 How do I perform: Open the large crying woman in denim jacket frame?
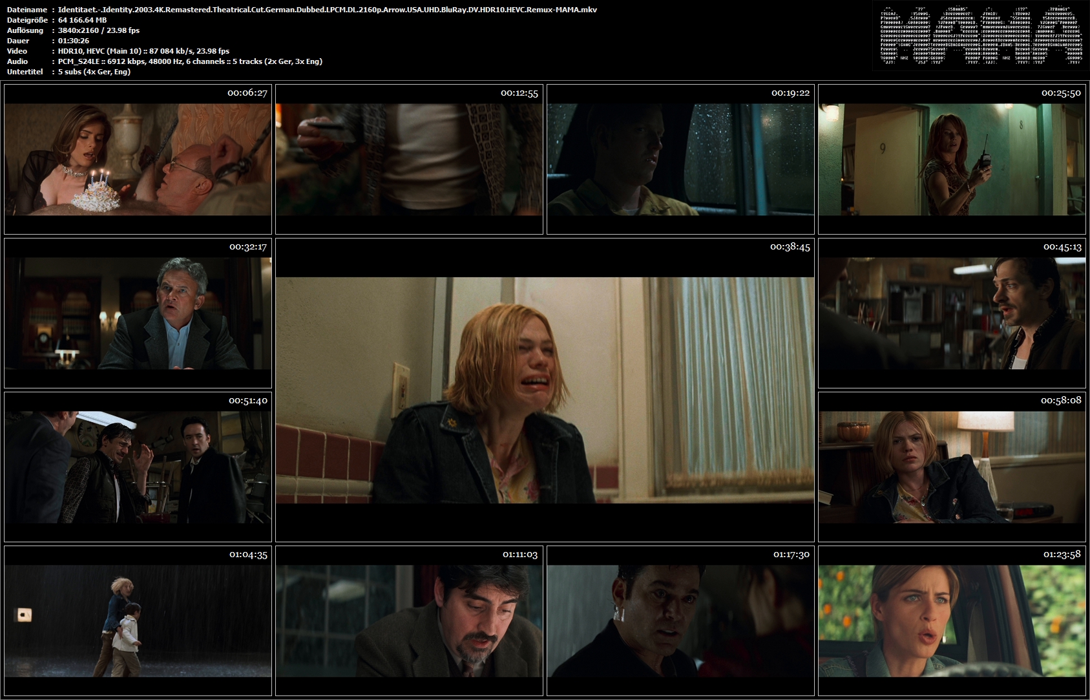[545, 390]
